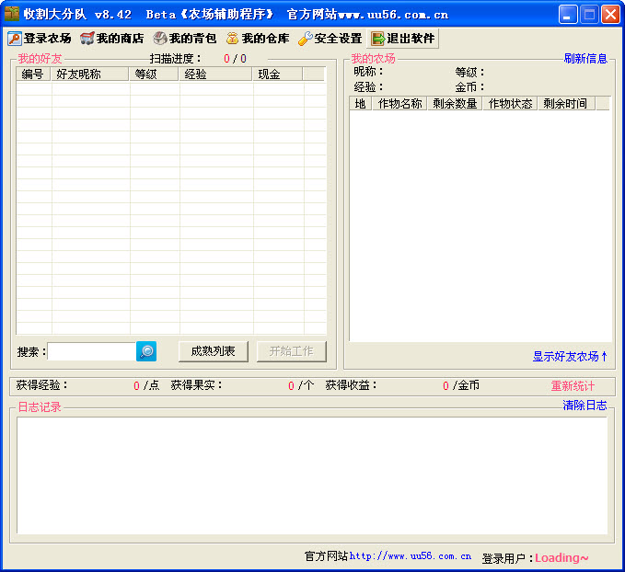Click the 我的背包 bag icon
This screenshot has height=572, width=625.
tap(160, 39)
